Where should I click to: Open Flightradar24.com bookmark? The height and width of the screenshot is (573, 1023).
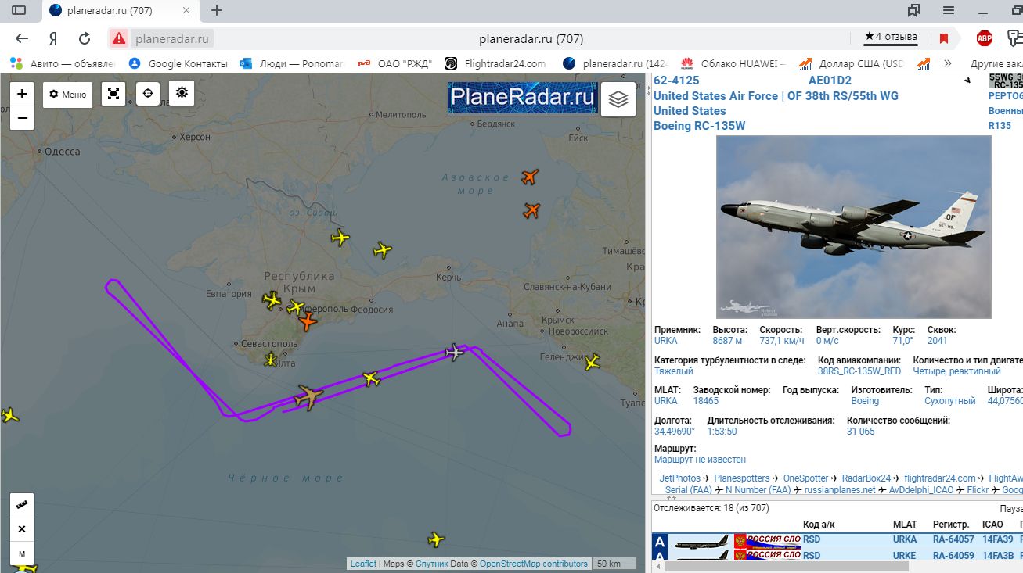(496, 63)
